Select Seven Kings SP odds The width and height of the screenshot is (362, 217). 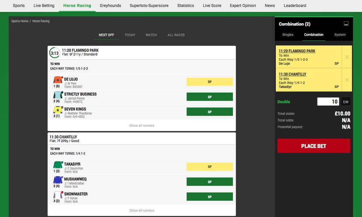click(210, 112)
